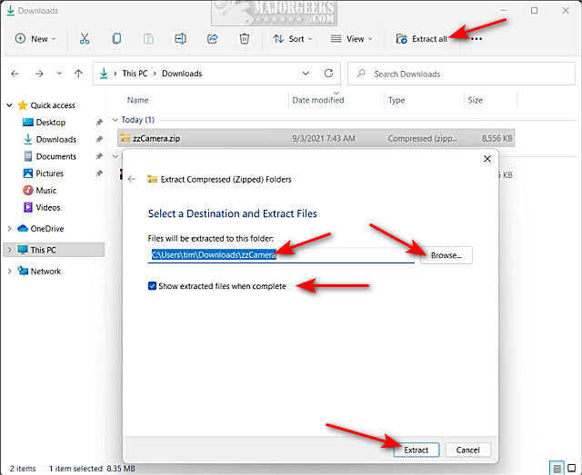Click Extract all in the toolbar
The height and width of the screenshot is (475, 582).
pos(421,38)
